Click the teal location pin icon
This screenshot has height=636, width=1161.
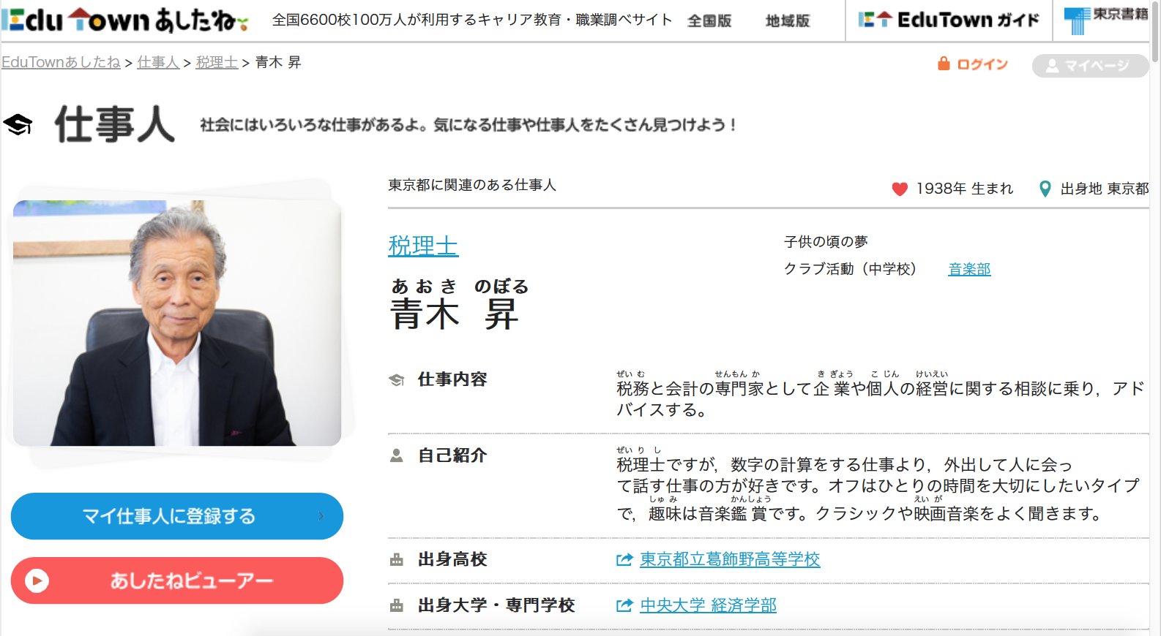[x=1045, y=189]
